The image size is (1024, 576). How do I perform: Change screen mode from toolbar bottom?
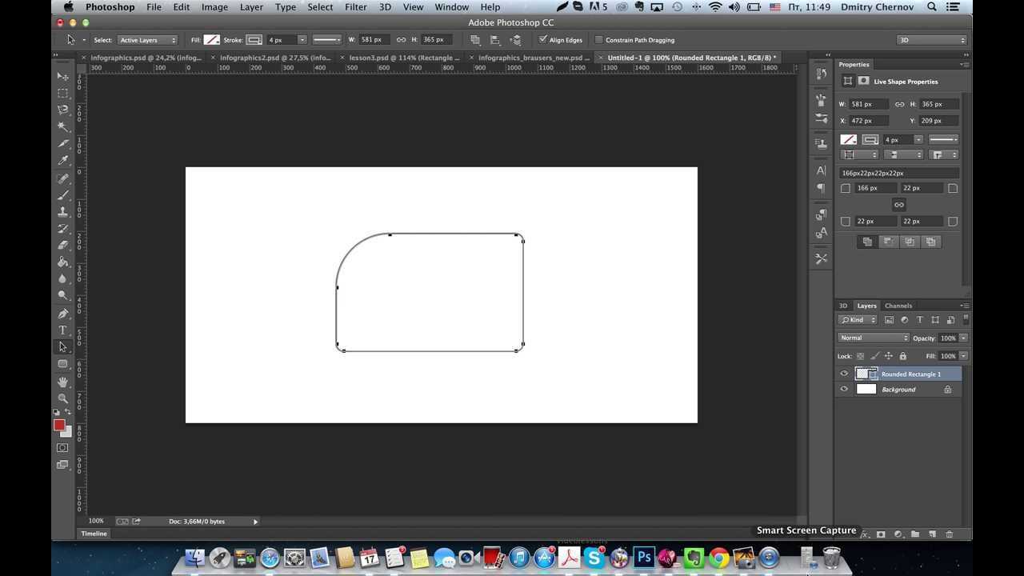(63, 465)
